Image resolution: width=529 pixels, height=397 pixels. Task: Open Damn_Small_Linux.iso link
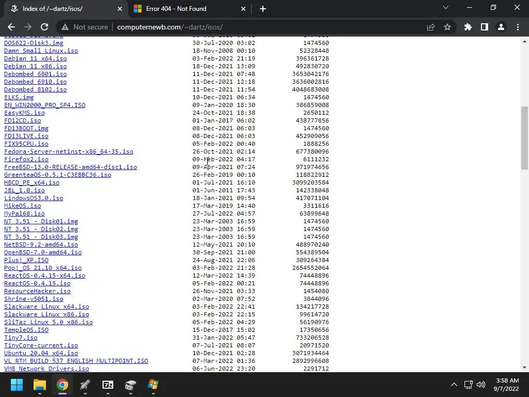click(41, 51)
